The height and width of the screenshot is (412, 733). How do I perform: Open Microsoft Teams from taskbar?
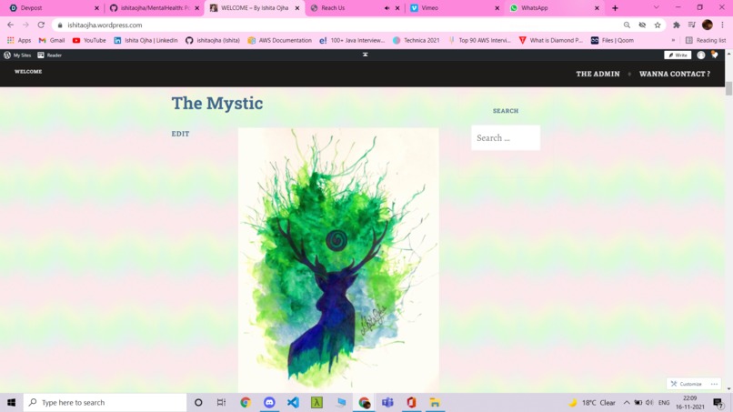coord(387,402)
